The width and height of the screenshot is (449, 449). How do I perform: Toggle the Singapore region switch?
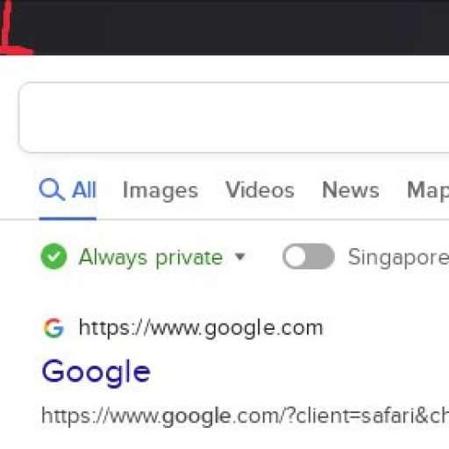(309, 256)
